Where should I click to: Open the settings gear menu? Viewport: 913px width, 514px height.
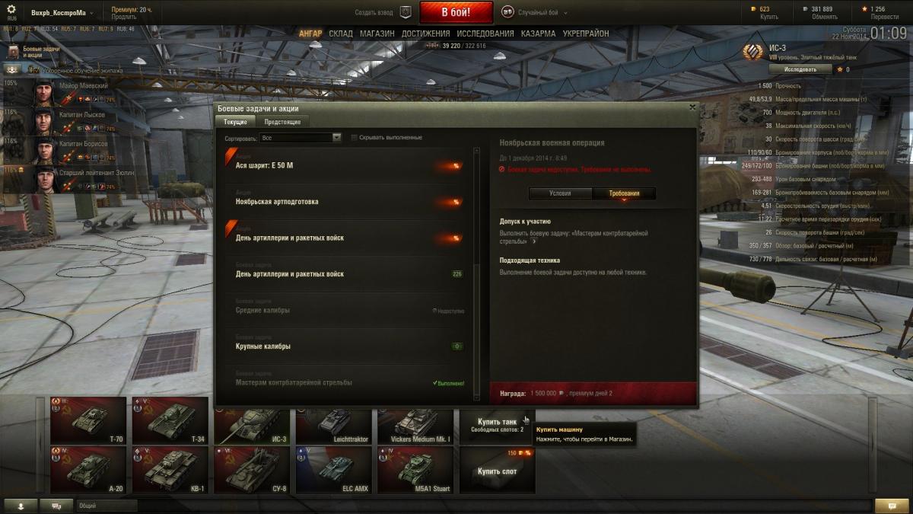pos(11,8)
